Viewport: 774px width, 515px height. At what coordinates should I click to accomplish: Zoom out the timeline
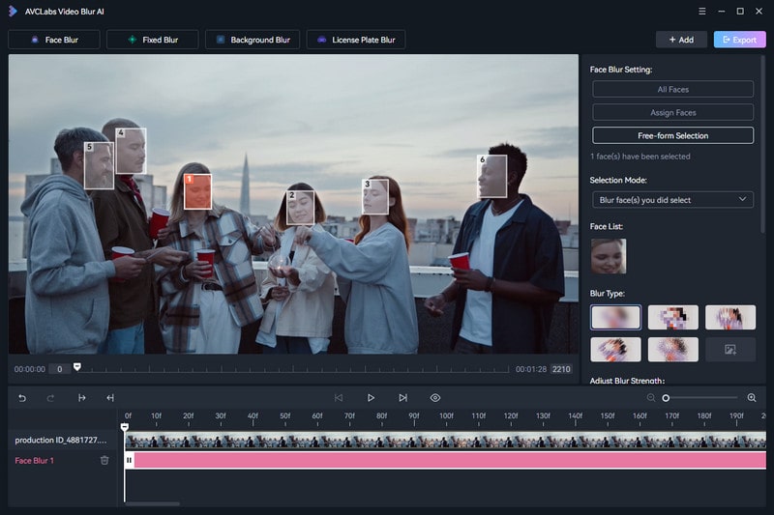(x=651, y=397)
